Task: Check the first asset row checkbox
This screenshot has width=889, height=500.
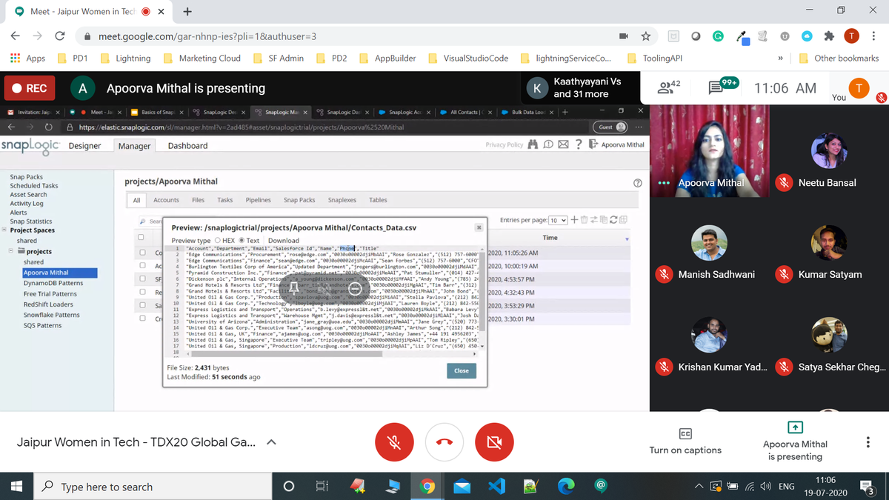Action: pyautogui.click(x=143, y=253)
